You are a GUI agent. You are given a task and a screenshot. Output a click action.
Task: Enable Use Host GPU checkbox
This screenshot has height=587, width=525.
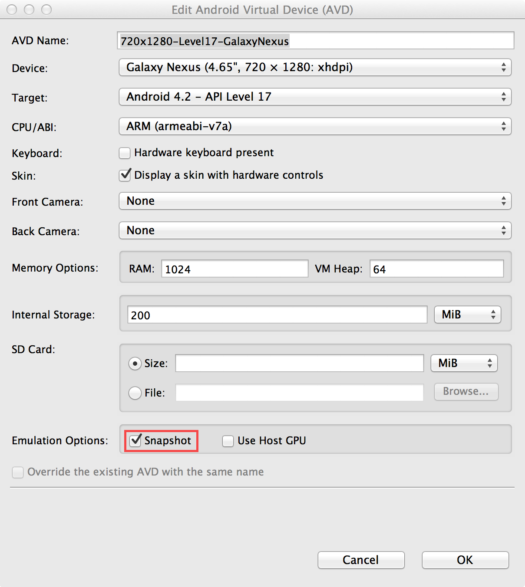click(x=228, y=441)
